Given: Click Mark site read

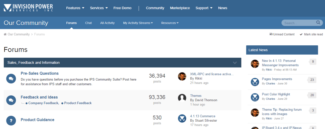Looking at the screenshot, I should tap(311, 34).
